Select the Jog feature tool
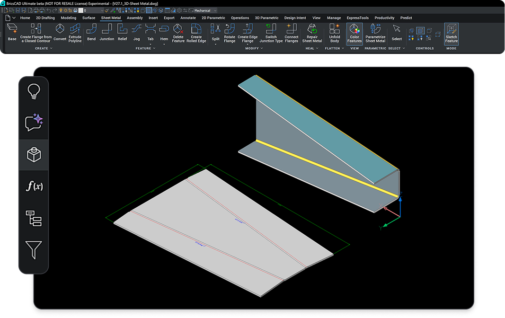The image size is (505, 318). click(x=137, y=32)
